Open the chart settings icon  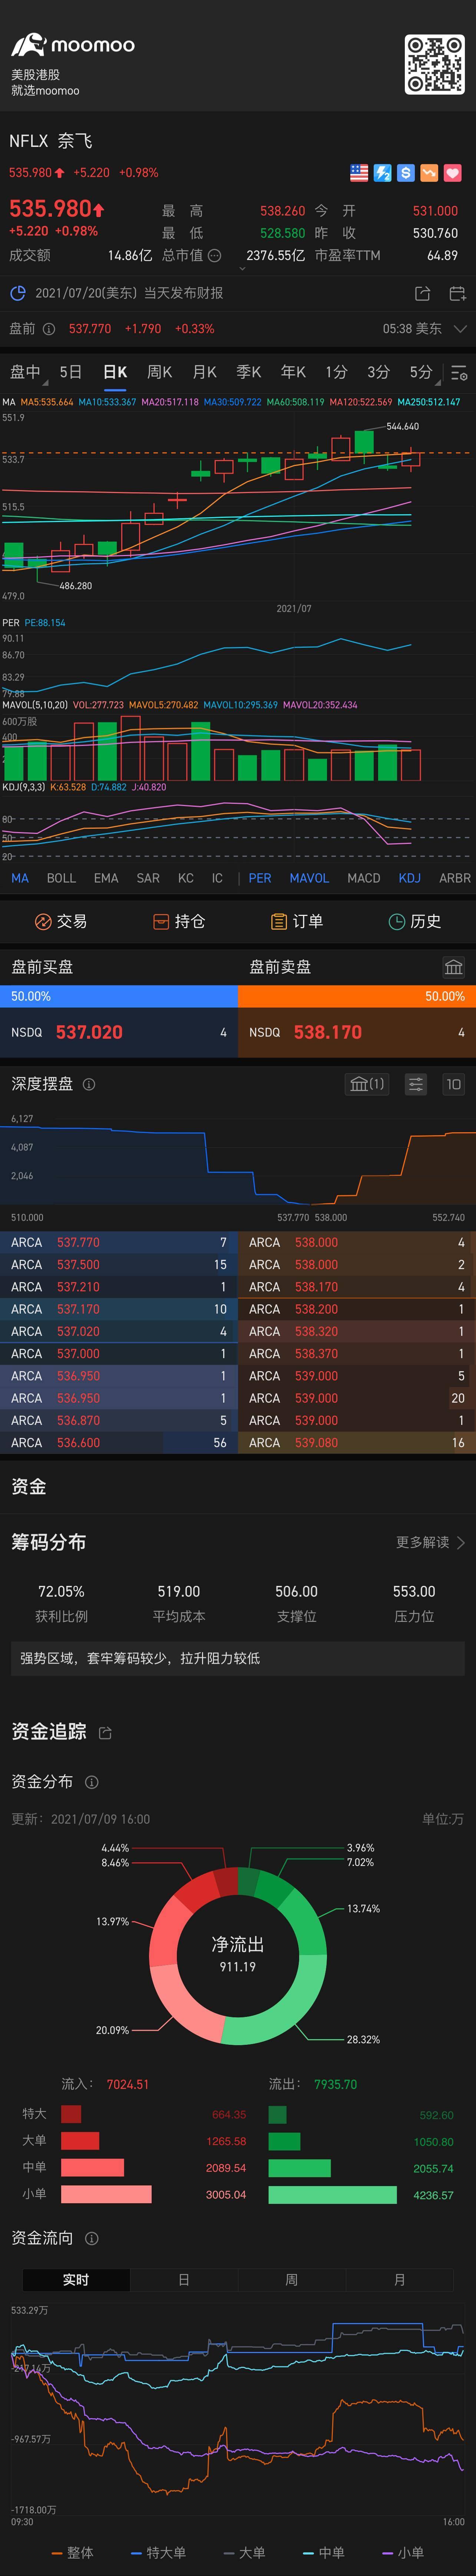point(459,372)
